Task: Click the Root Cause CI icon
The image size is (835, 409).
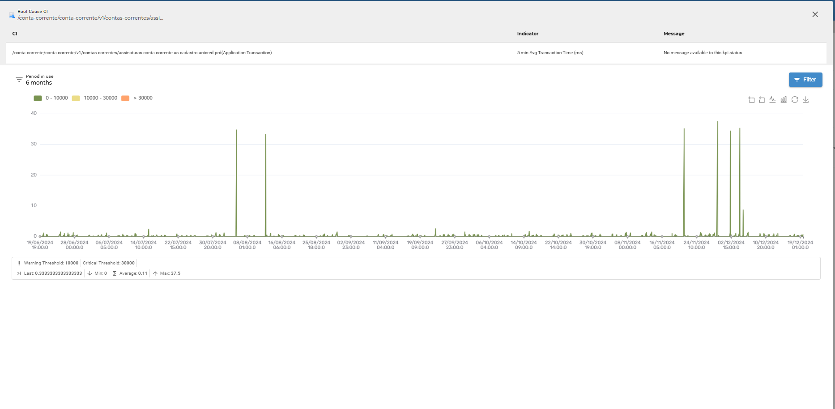Action: click(12, 14)
